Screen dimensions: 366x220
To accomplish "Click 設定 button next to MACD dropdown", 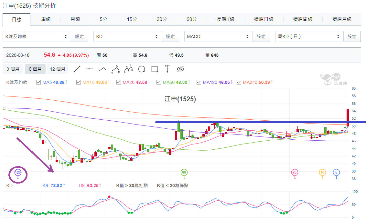I will coord(261,36).
